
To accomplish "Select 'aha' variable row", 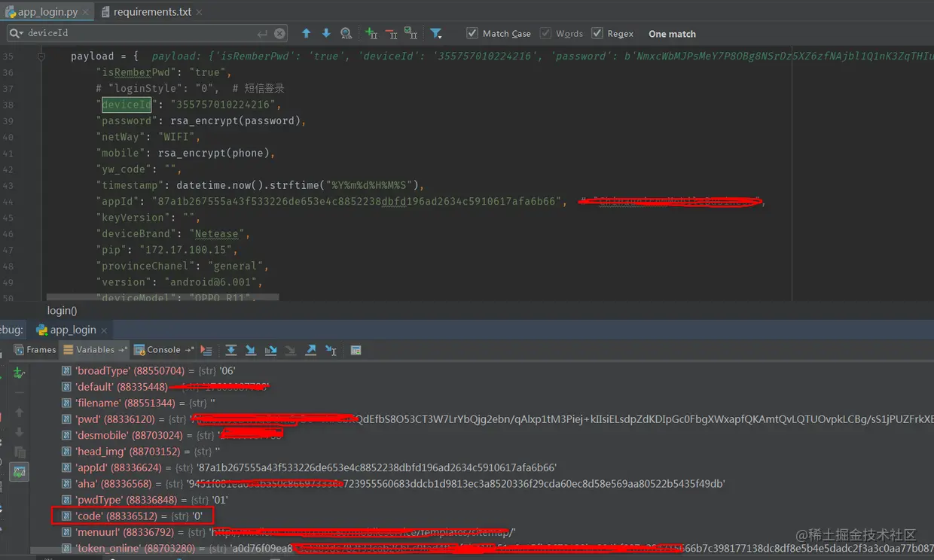I will tap(394, 483).
